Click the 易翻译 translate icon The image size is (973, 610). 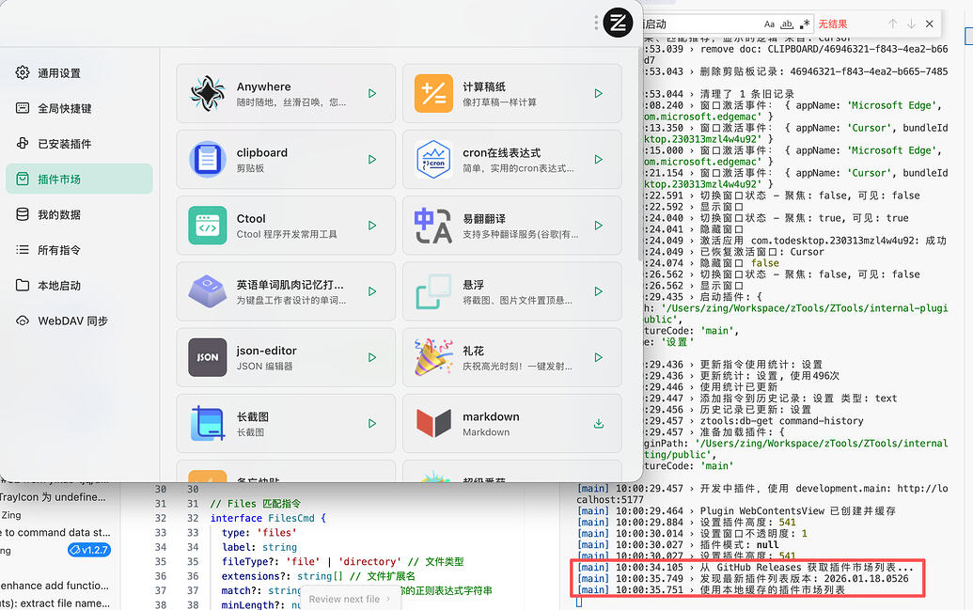click(x=433, y=226)
